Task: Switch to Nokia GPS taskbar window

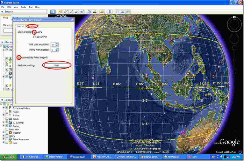Action: click(126, 157)
